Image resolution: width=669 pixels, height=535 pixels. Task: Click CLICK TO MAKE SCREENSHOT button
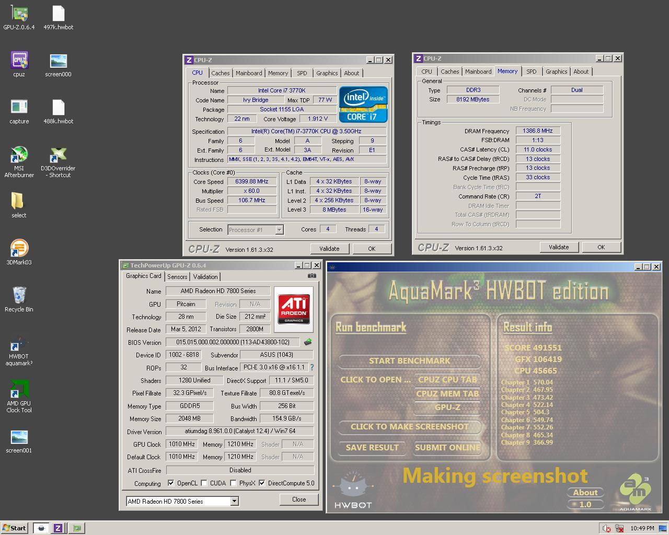tap(409, 427)
